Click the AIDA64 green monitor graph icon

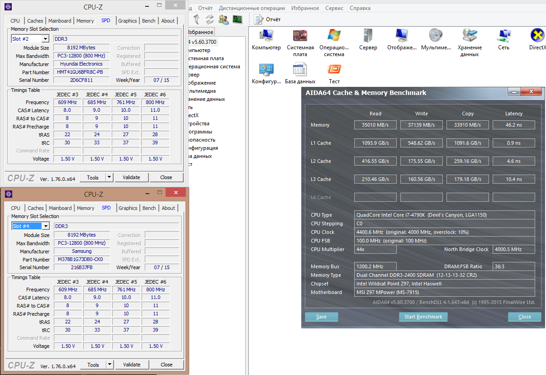pos(237,19)
